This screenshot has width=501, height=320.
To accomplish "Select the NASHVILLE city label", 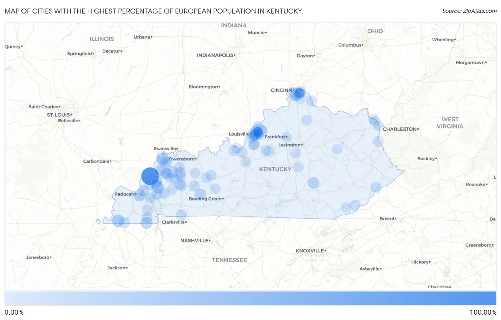I will coord(194,241).
